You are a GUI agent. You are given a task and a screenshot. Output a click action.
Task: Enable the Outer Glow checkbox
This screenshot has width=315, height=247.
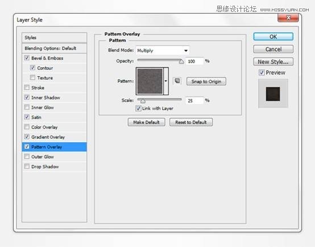click(x=27, y=157)
